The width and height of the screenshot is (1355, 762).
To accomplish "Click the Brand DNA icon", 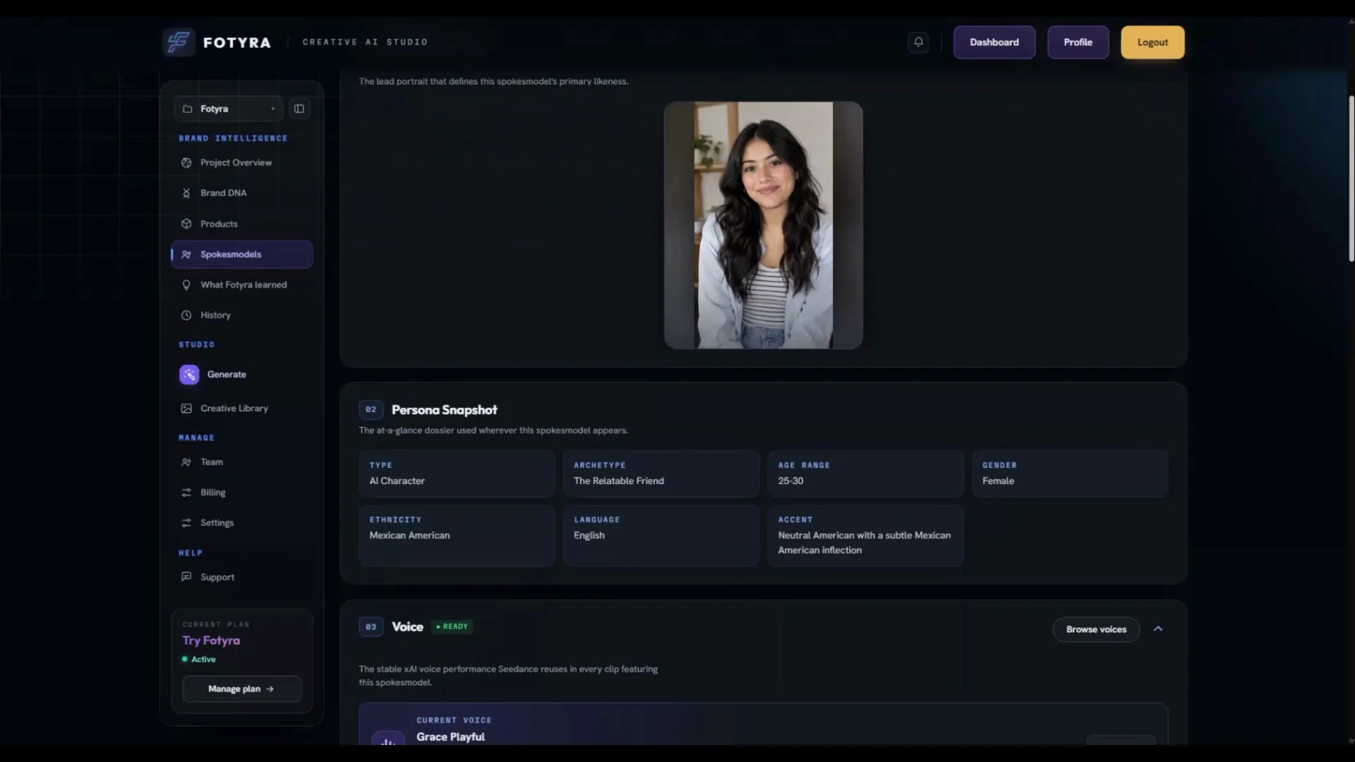I will (186, 193).
